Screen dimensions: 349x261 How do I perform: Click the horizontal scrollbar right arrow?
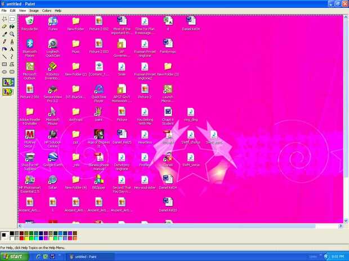(341, 226)
